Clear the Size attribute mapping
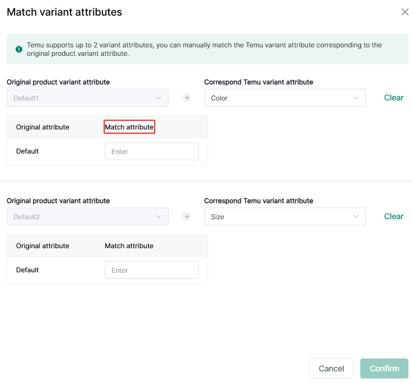This screenshot has height=383, width=412. (394, 216)
